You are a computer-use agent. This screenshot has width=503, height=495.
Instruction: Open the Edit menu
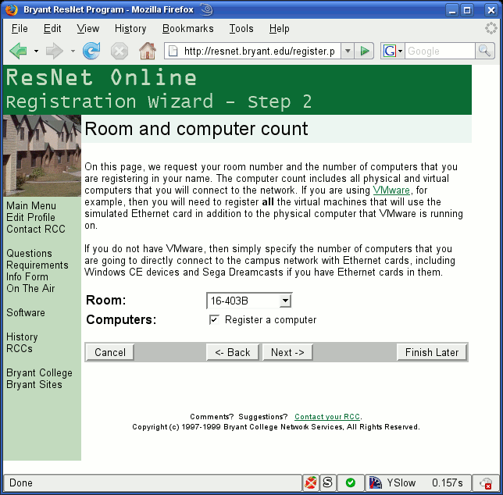click(52, 29)
